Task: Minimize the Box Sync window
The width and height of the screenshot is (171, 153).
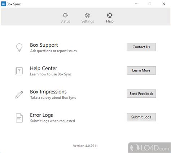Action: 136,4
